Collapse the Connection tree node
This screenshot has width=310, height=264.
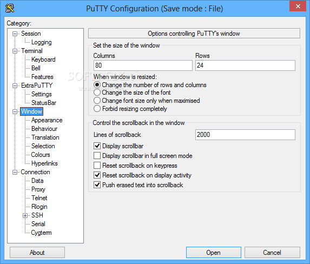15,173
